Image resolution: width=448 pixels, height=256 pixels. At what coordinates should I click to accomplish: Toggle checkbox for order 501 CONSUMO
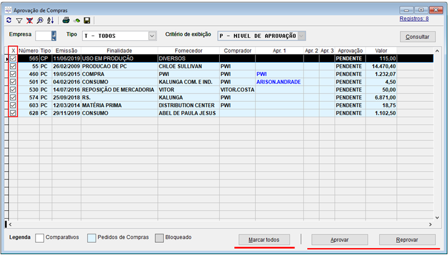tap(13, 82)
